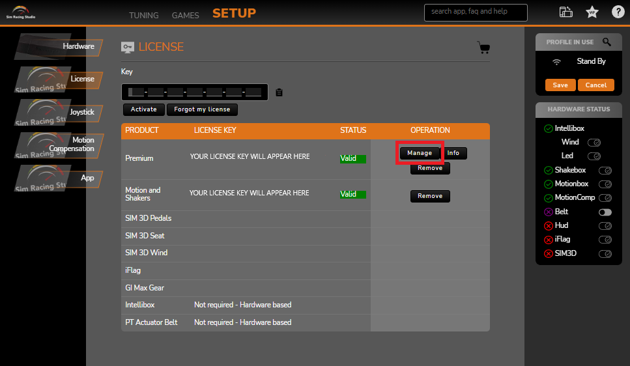
Task: Toggle the Shakebox switch
Action: tap(605, 171)
